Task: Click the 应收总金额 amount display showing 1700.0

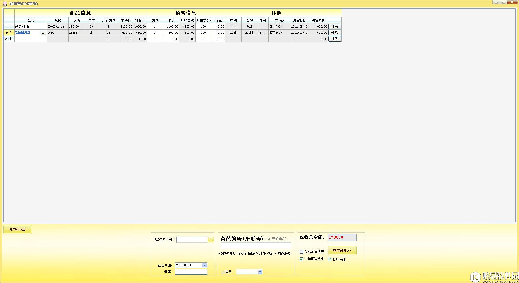Action: point(342,237)
